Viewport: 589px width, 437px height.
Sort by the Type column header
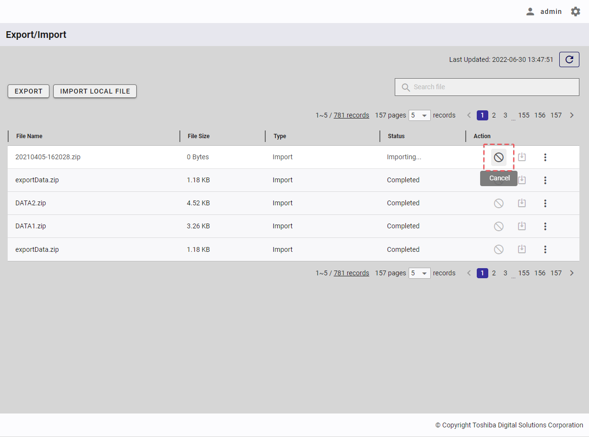(280, 136)
